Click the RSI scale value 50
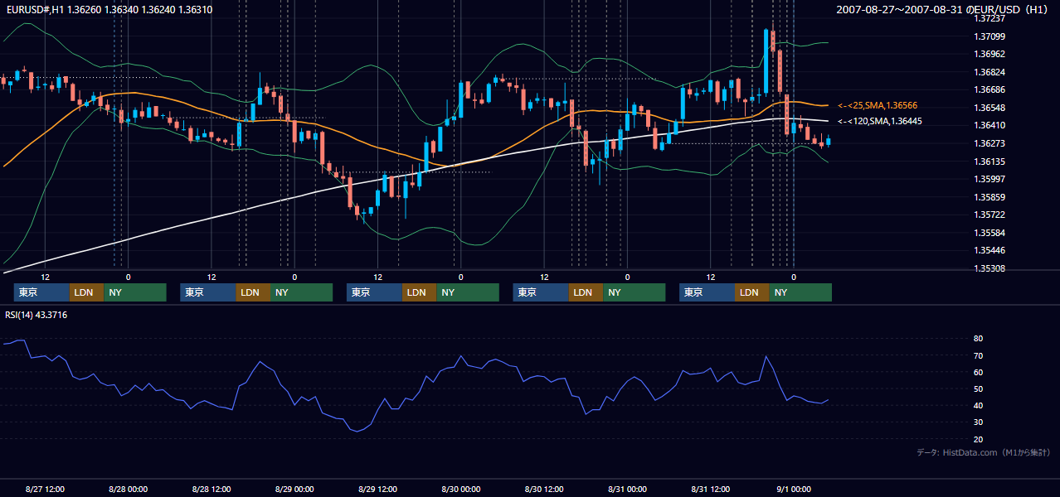Screen dimensions: 1060x497 979,388
